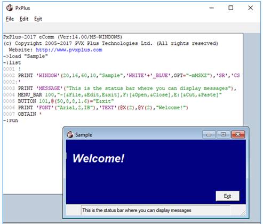Click the status bar message field

pyautogui.click(x=156, y=210)
